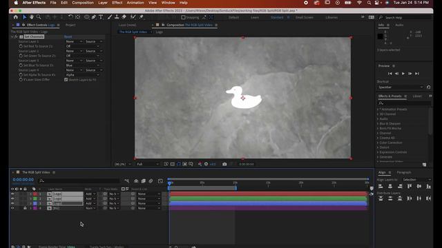
Task: Hide the green Logo layer eye
Action: click(12, 198)
